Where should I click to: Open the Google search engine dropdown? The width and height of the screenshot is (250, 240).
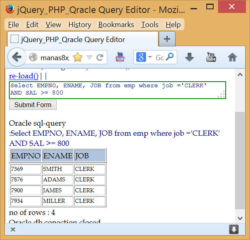[x=144, y=57]
